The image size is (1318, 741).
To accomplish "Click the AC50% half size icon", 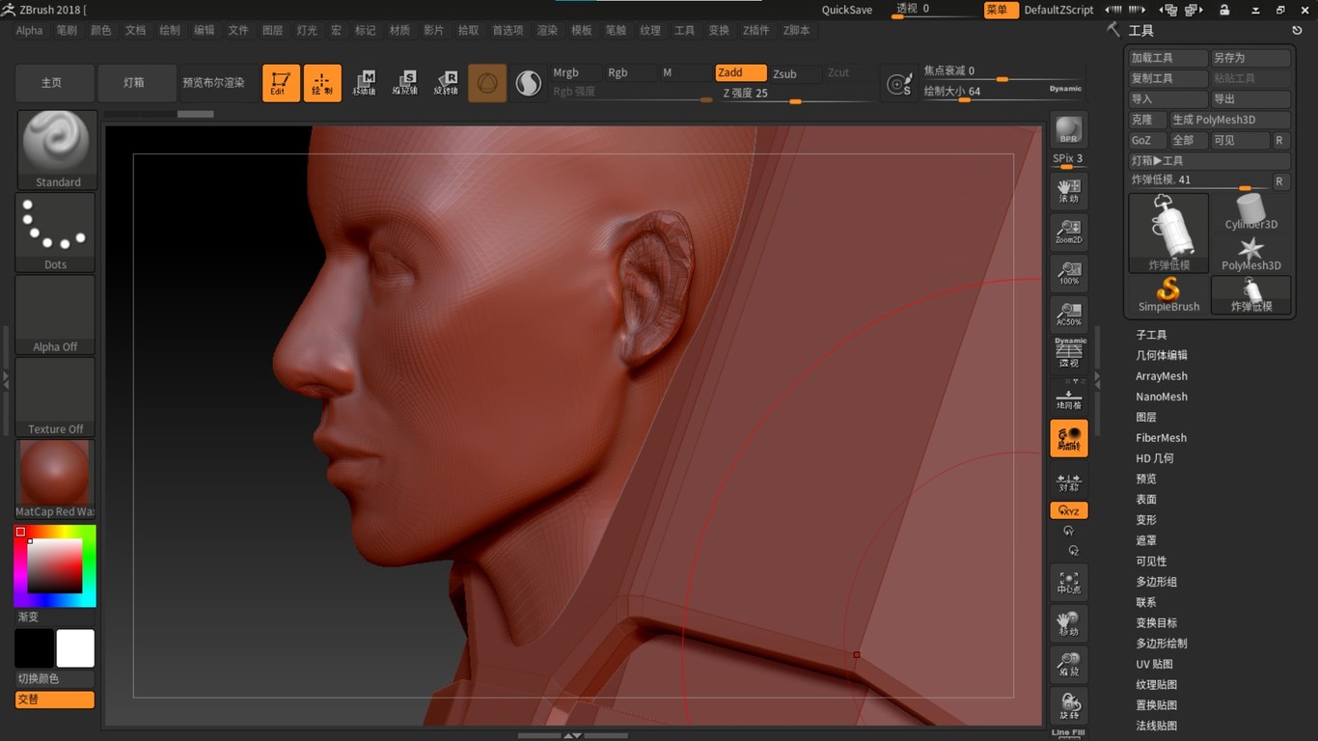I will (x=1069, y=314).
